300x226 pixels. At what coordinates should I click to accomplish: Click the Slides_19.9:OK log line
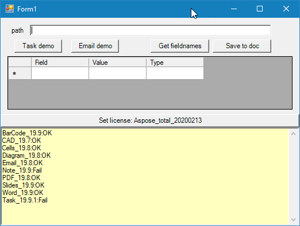(23, 185)
